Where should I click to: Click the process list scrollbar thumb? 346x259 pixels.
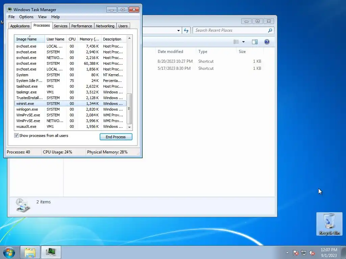pos(129,109)
